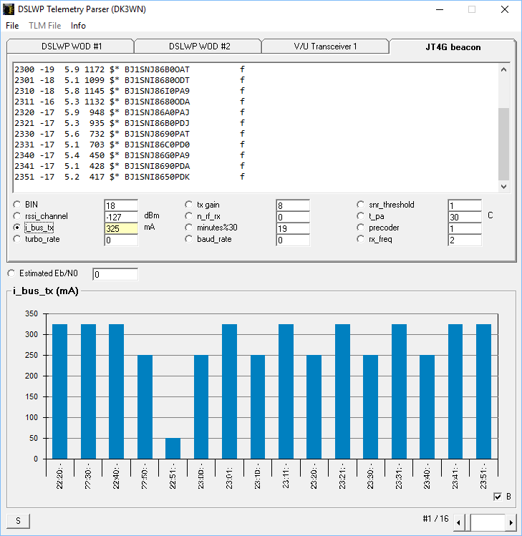Screen dimensions: 522x536
Task: Click the Estimated Eb/N0 value field
Action: tap(115, 274)
